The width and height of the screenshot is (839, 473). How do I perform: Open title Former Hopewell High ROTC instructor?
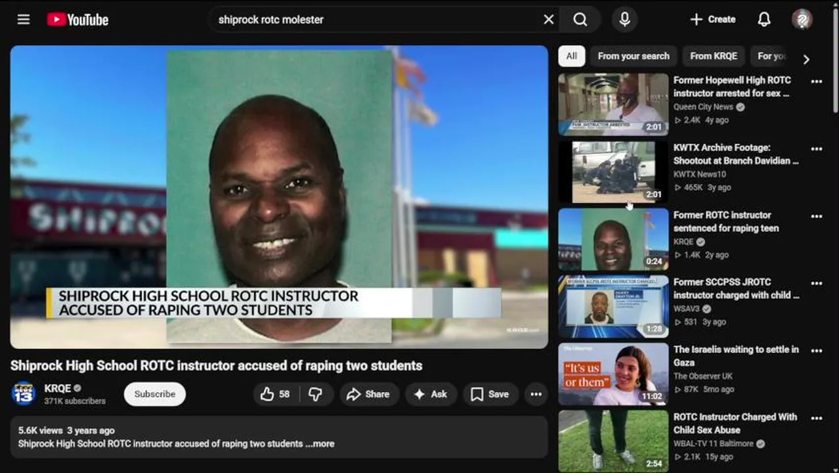732,87
